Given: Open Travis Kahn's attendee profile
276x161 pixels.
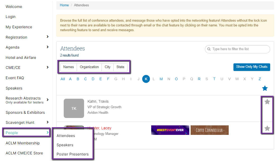Looking at the screenshot, I should (x=98, y=101).
